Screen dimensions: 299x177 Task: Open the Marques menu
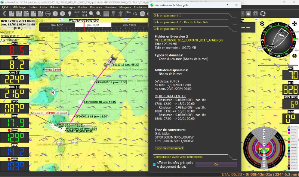[125, 7]
